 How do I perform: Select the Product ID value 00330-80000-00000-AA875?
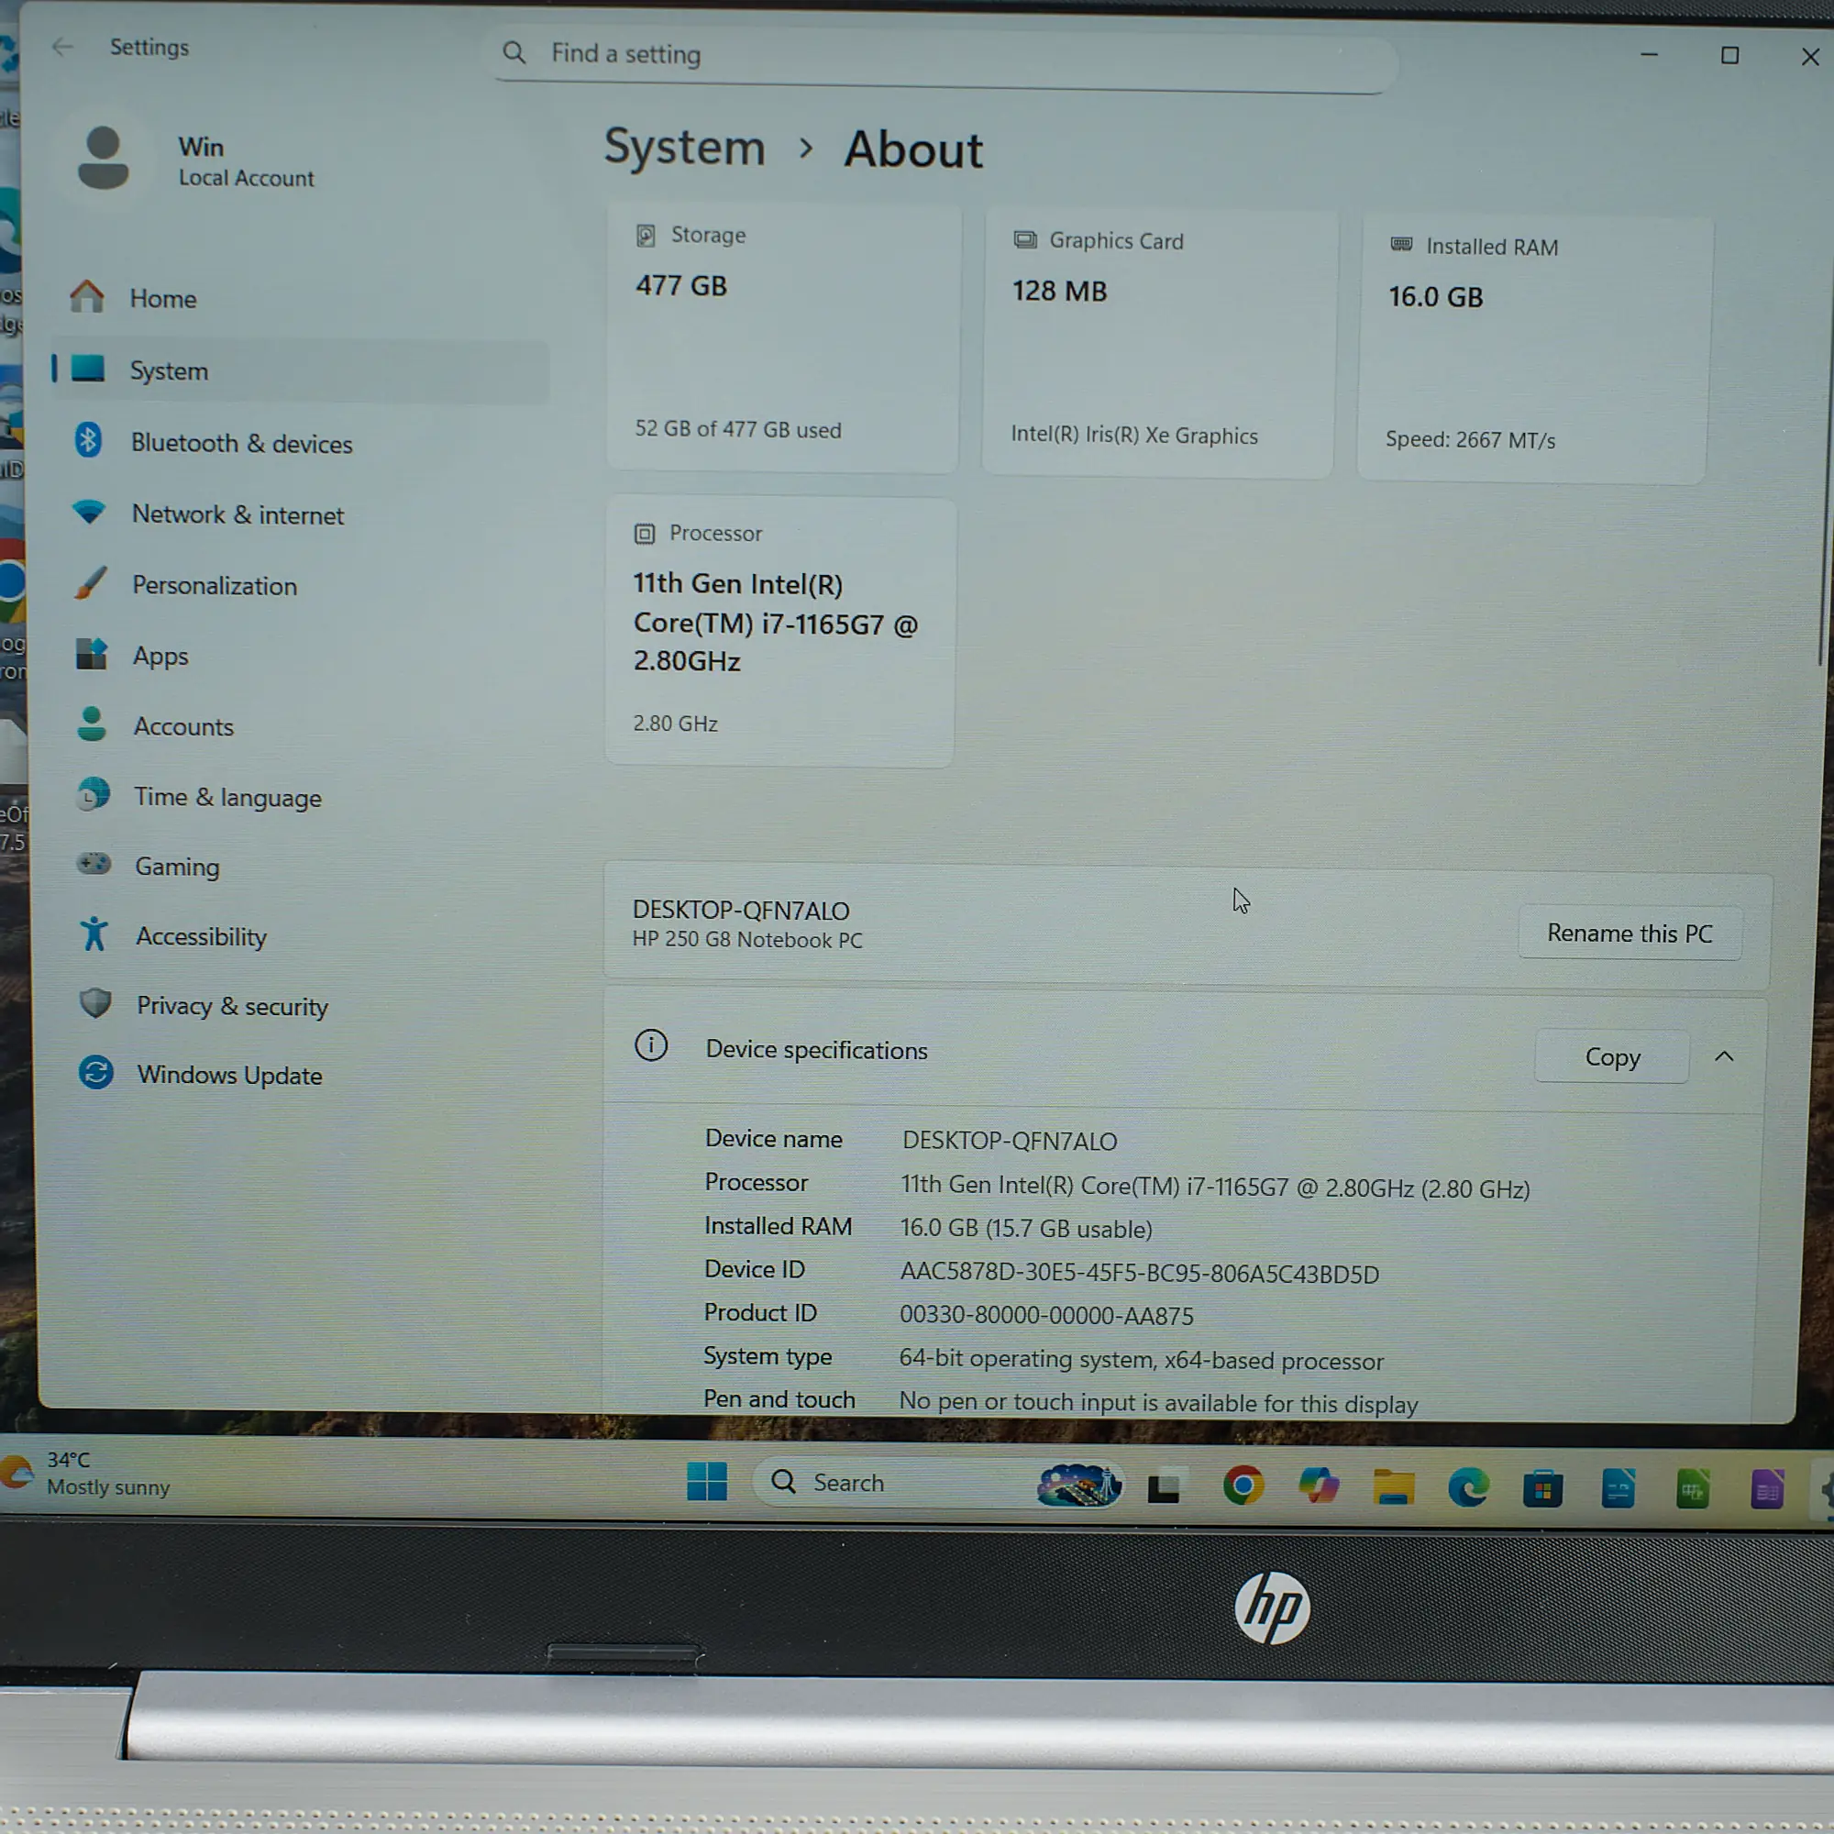click(x=1047, y=1316)
